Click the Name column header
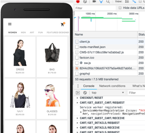The image size is (145, 133). coord(106,35)
